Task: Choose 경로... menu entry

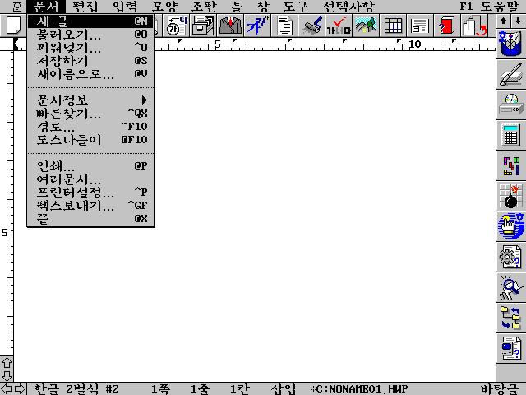Action: pyautogui.click(x=90, y=126)
